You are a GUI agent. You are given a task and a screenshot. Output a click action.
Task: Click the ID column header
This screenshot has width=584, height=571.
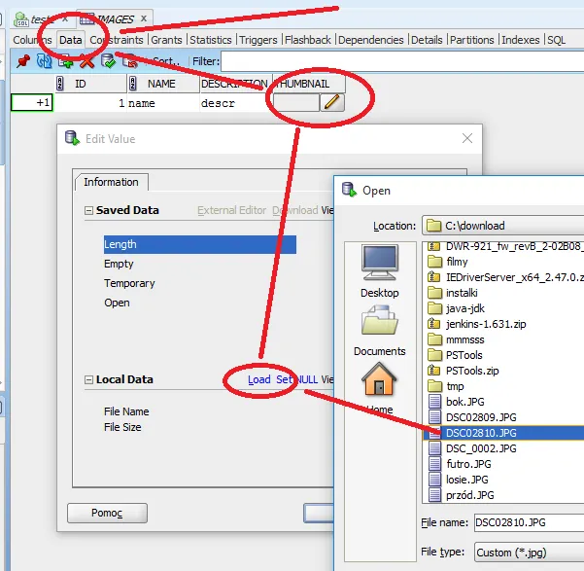click(91, 84)
